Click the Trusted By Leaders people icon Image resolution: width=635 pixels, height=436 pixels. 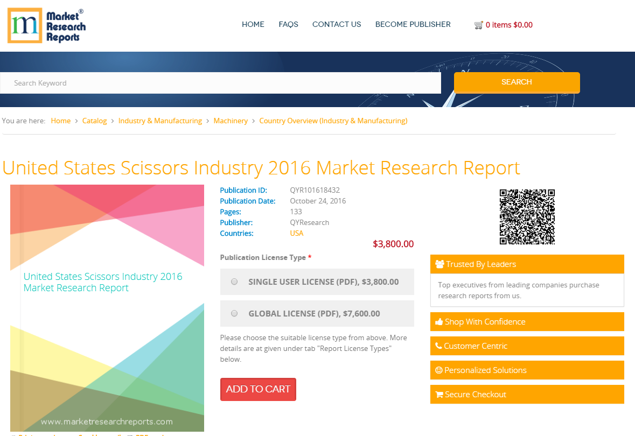pyautogui.click(x=439, y=264)
